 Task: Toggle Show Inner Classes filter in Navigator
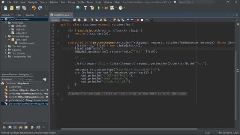point(26,127)
